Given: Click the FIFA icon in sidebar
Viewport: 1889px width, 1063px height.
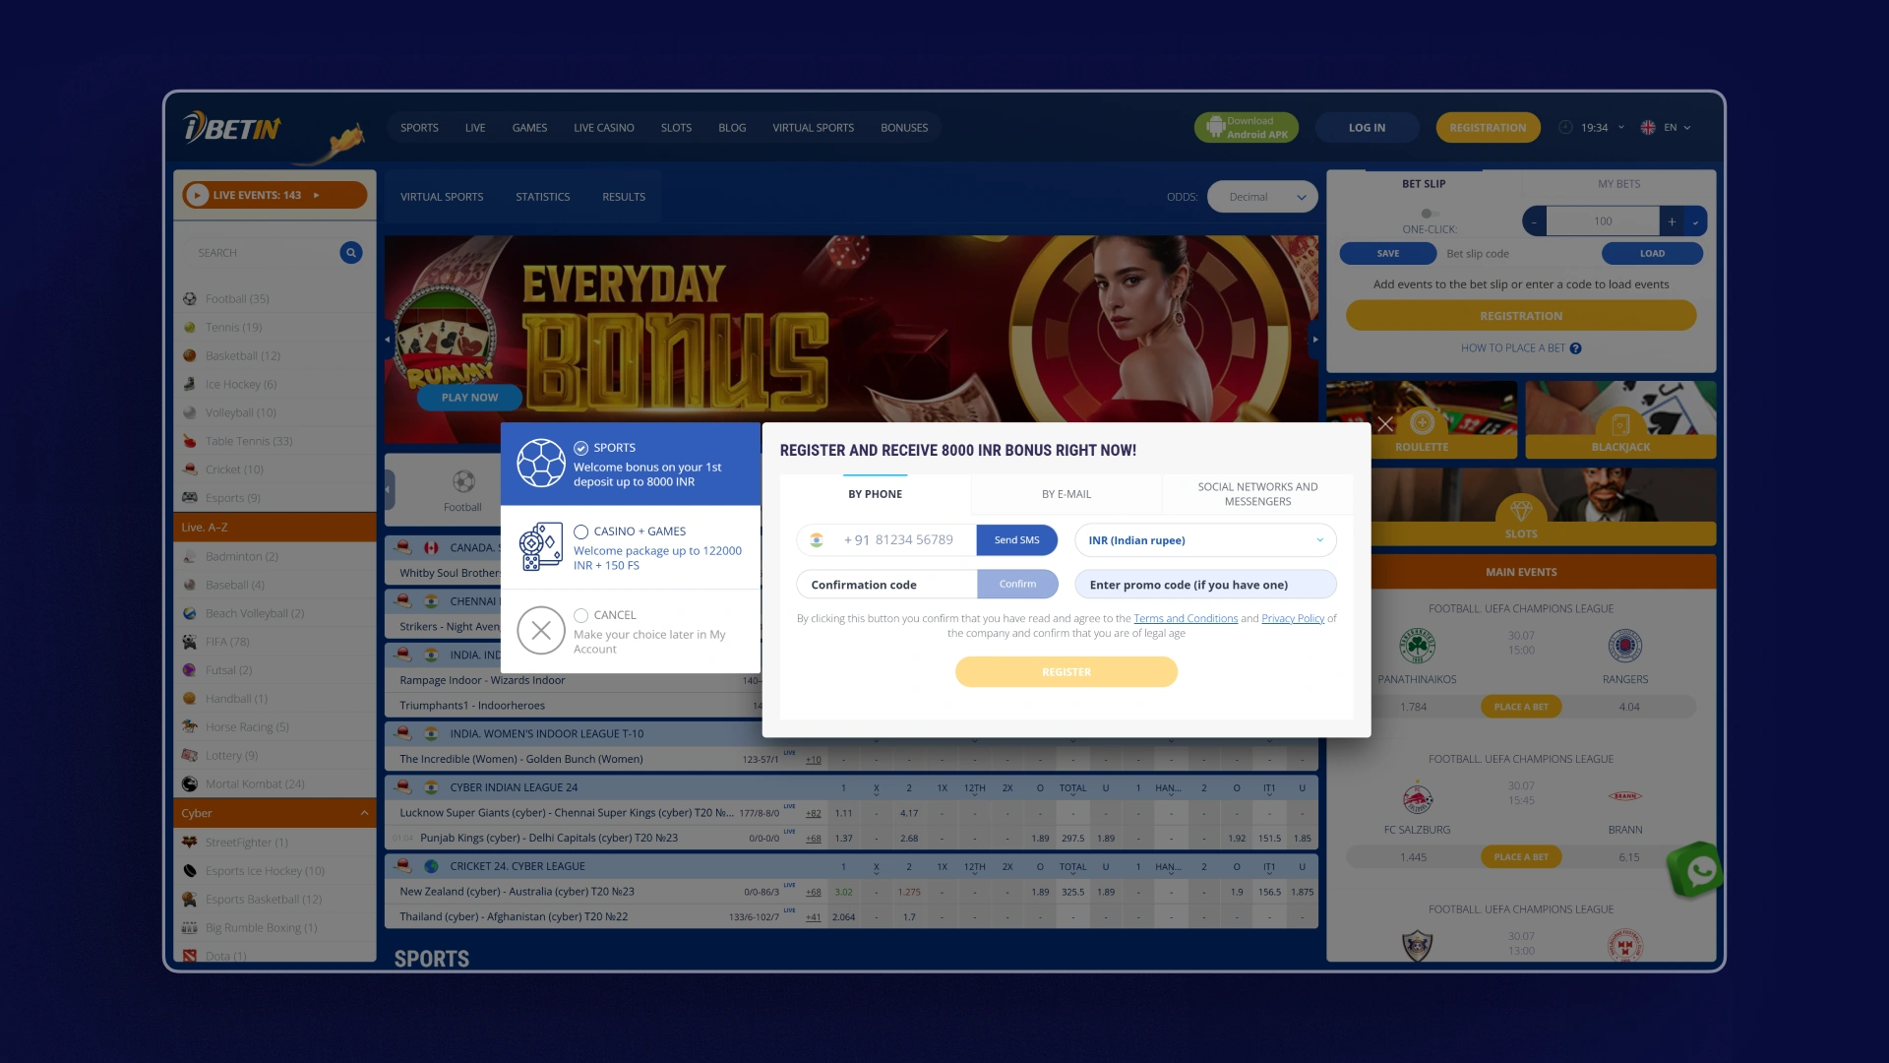Looking at the screenshot, I should 190,642.
